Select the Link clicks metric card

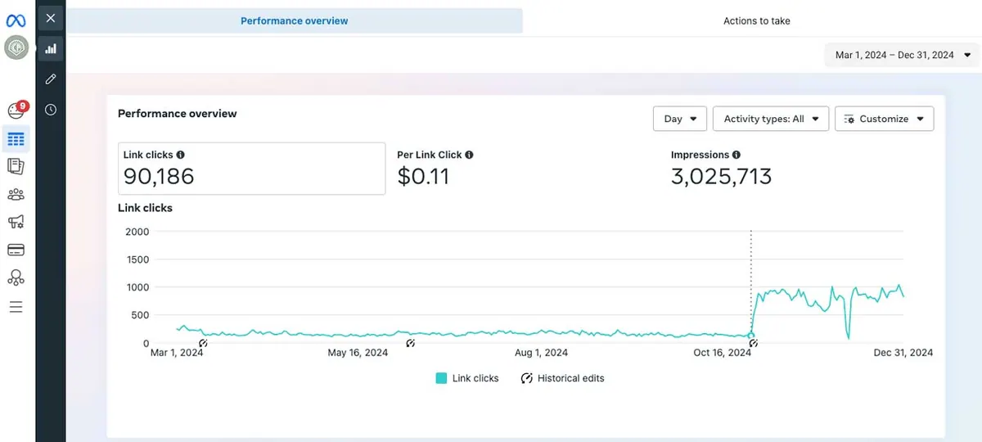point(251,169)
